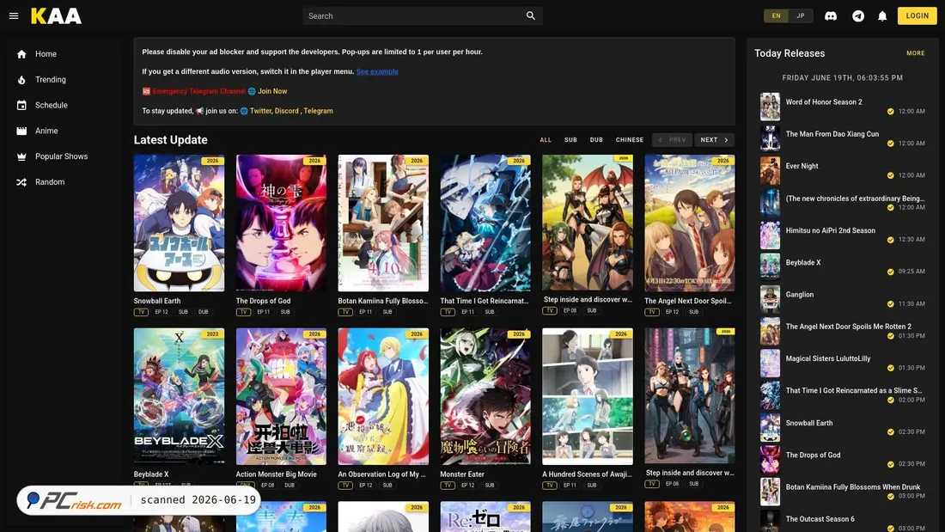The image size is (945, 532).
Task: Switch language to JP
Action: [801, 16]
